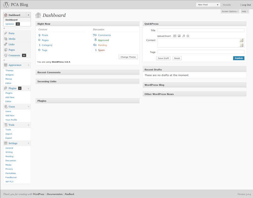Open the Documentation link in footer
This screenshot has height=198, width=253.
point(54,194)
